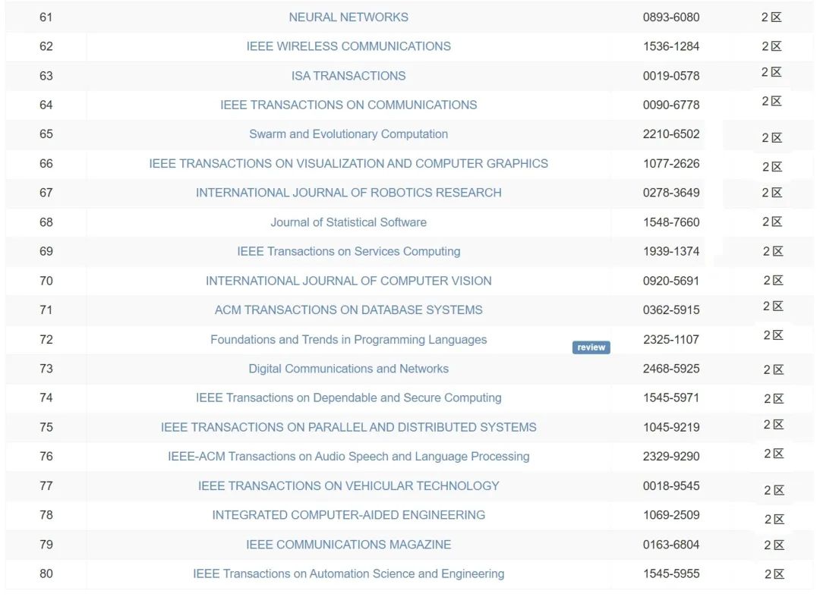The image size is (820, 597).
Task: Select ISSN 0090-6778 text
Action: (671, 105)
